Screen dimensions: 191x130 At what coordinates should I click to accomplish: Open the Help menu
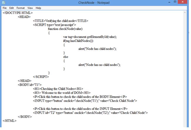click(x=38, y=8)
